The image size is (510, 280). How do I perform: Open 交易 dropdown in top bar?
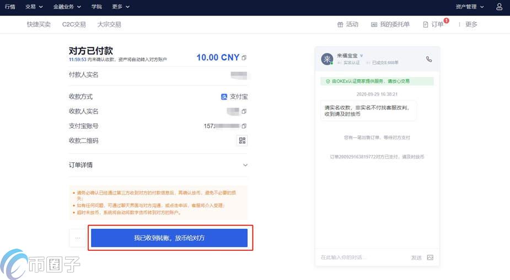(34, 7)
